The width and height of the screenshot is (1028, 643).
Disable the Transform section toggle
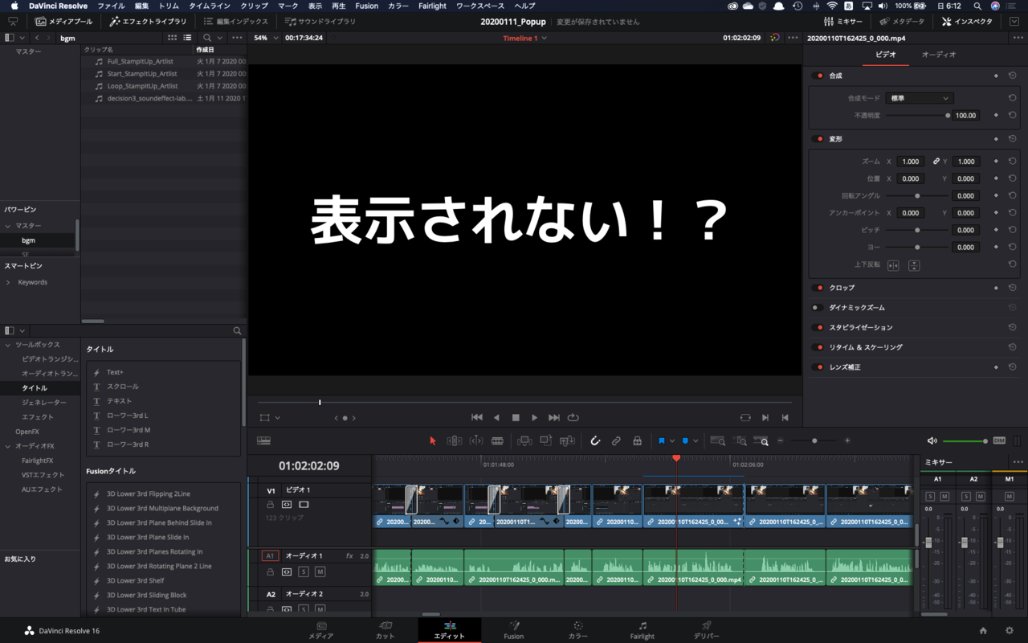819,139
